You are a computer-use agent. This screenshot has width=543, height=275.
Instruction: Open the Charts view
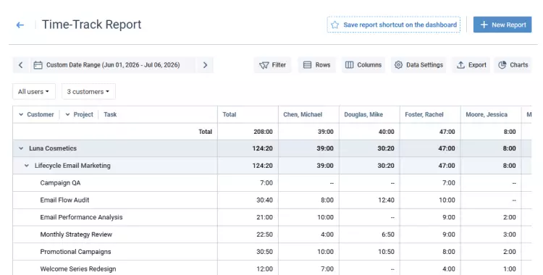(513, 65)
